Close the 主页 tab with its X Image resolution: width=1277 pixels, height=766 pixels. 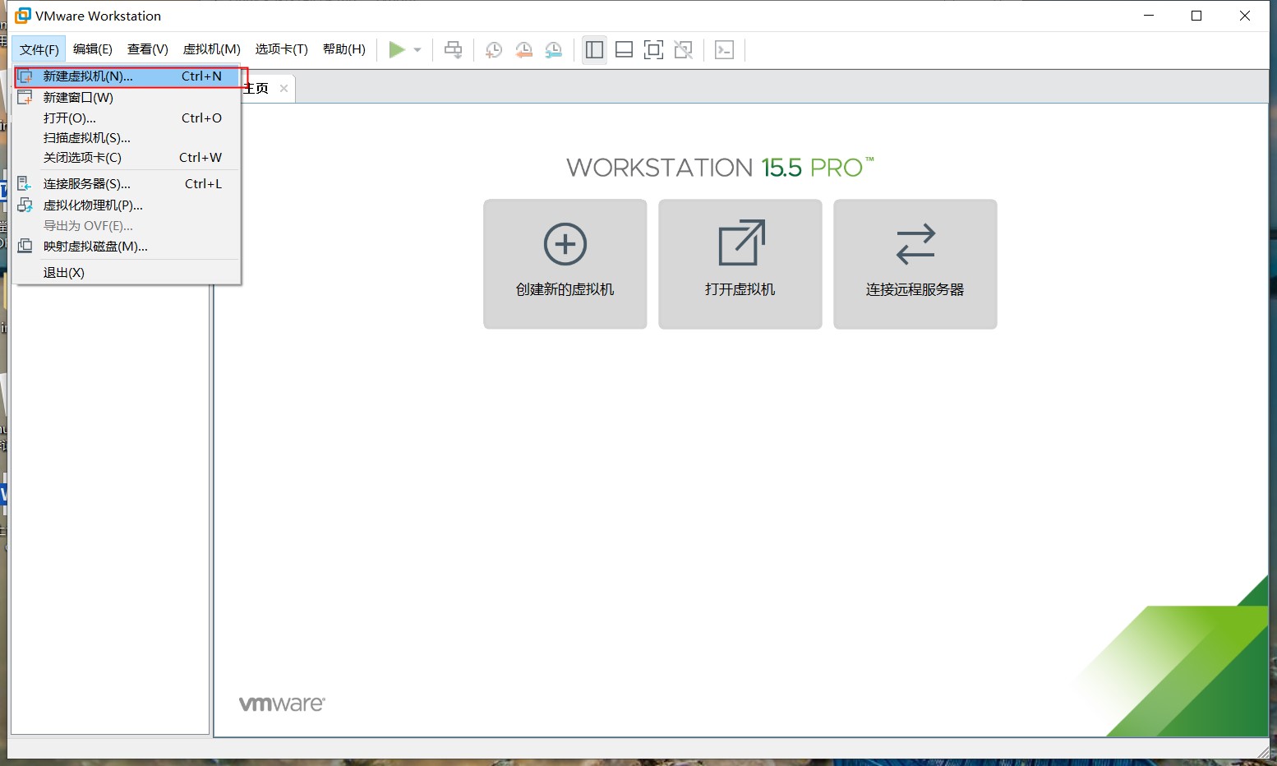click(284, 88)
